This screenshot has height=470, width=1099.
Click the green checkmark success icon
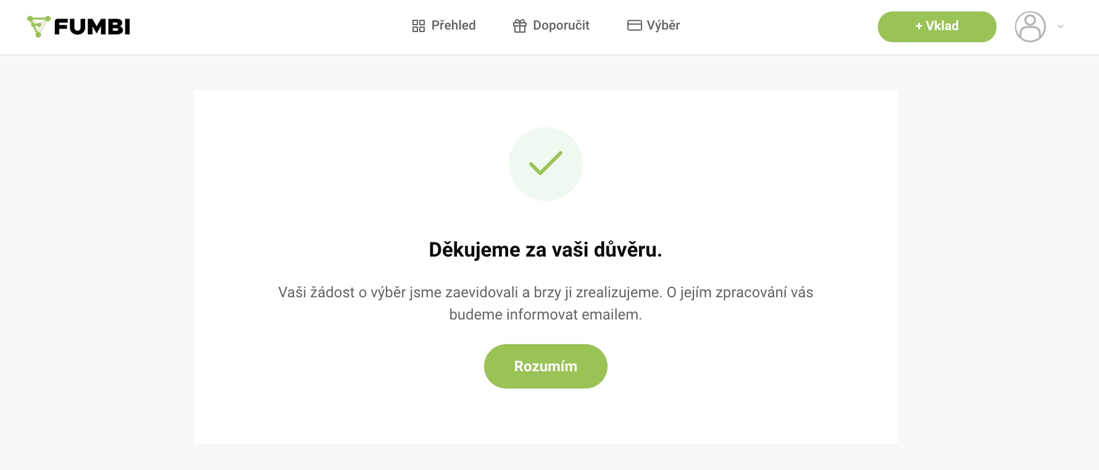546,163
